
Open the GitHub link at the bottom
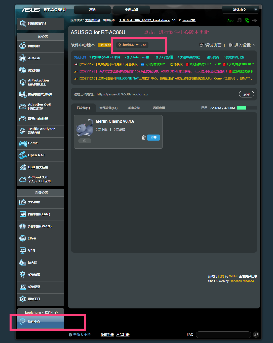233,276
